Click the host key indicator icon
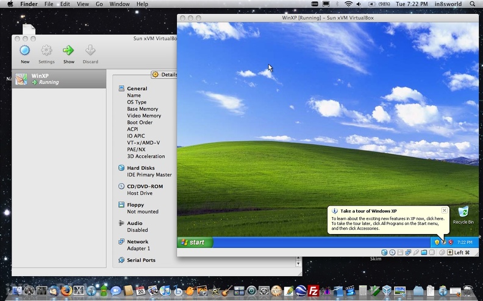The height and width of the screenshot is (301, 483). (450, 252)
